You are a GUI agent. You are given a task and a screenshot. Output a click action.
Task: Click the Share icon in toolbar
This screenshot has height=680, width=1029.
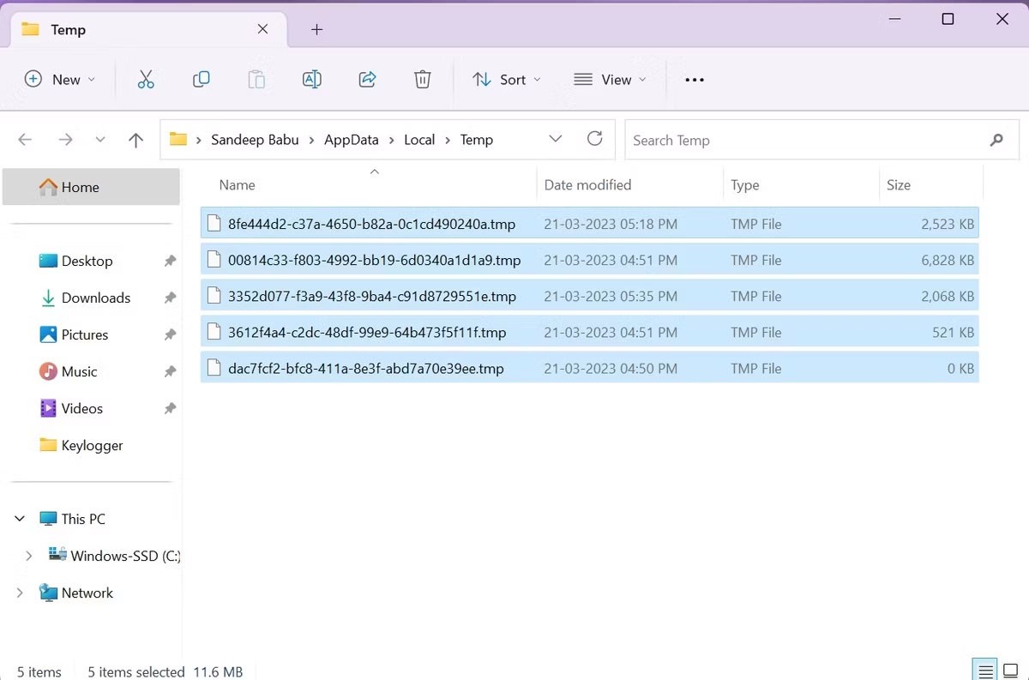point(368,80)
